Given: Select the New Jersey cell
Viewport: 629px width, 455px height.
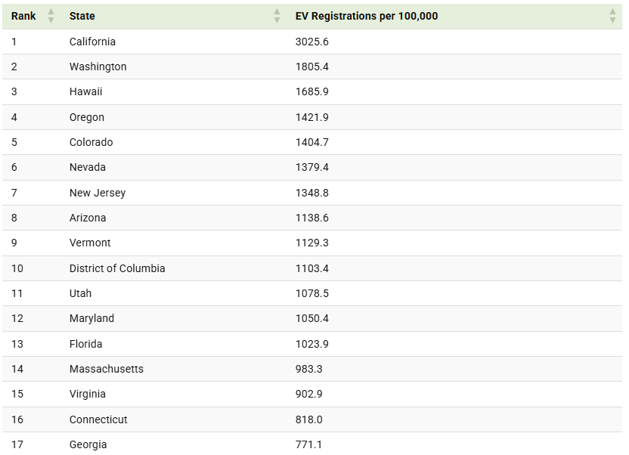Looking at the screenshot, I should 98,193.
